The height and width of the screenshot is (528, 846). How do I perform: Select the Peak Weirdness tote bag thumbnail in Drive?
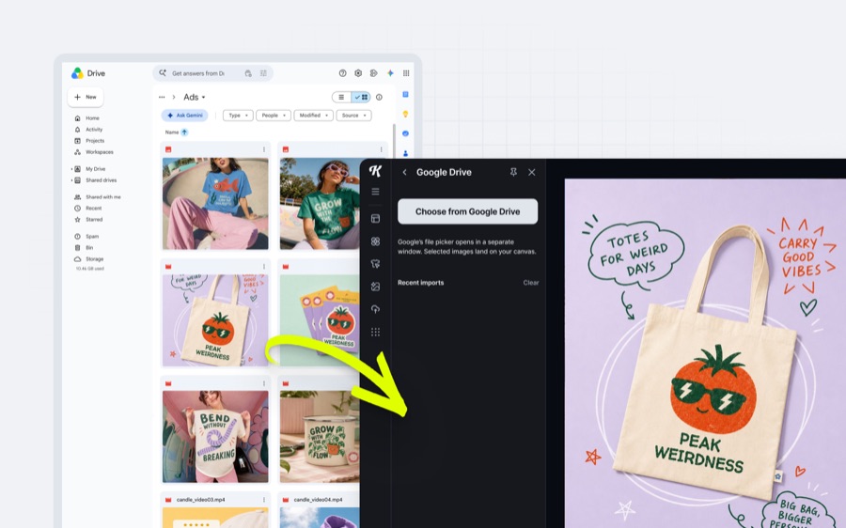tap(215, 320)
